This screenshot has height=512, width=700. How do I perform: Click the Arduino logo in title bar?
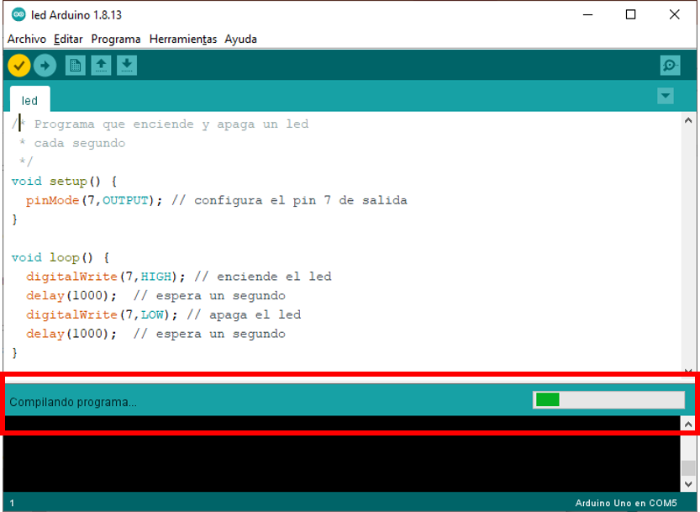click(18, 14)
